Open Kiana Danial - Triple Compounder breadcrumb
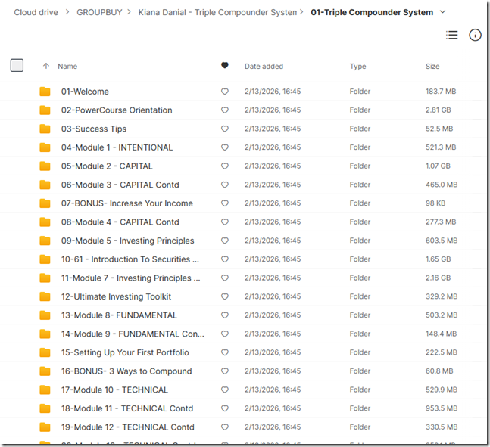The image size is (490, 447). pyautogui.click(x=217, y=13)
